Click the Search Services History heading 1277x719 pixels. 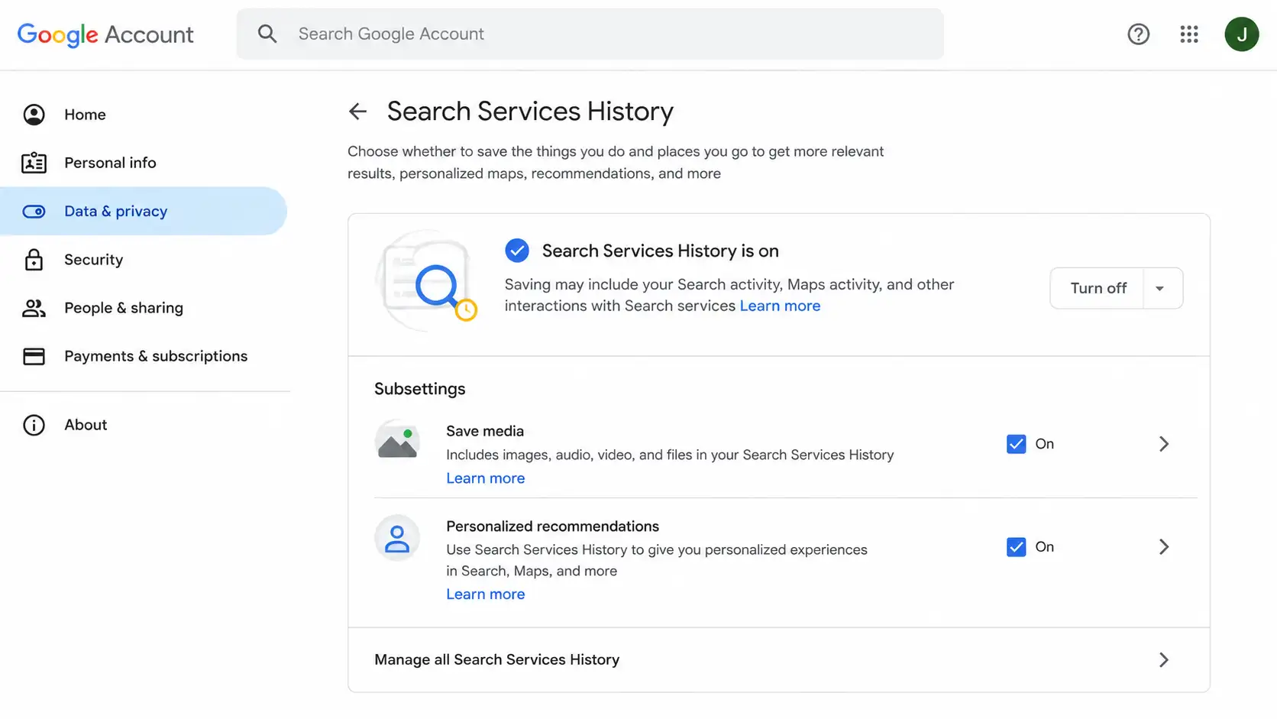point(530,112)
